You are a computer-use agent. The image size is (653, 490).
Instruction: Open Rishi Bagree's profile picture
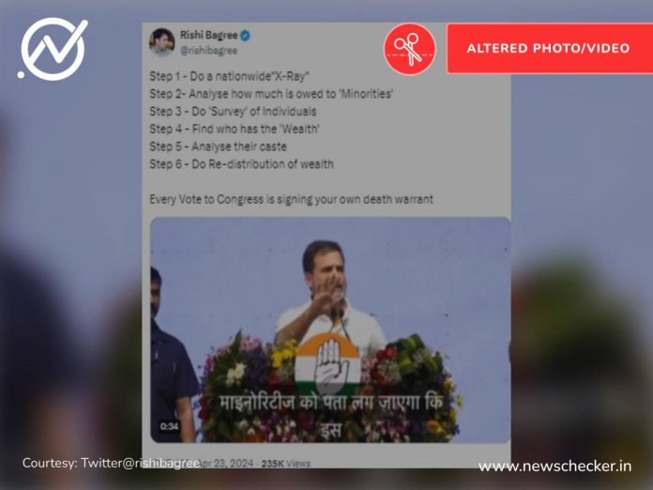click(x=161, y=42)
